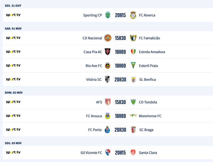Screen dimensions: 213x162
Task: Click the Sport TV logo for Sporting match
Action: 13,15
